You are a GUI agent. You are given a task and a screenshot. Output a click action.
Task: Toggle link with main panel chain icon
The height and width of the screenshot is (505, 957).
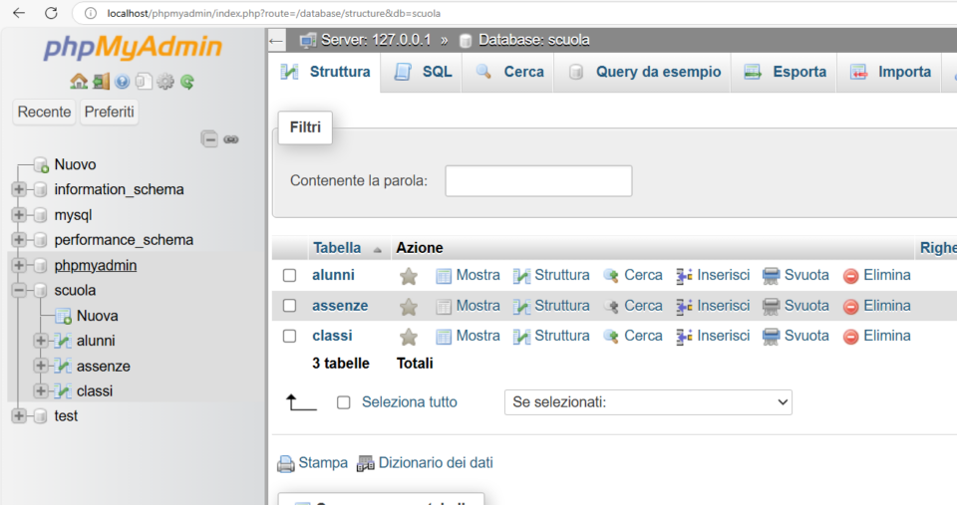(x=230, y=139)
